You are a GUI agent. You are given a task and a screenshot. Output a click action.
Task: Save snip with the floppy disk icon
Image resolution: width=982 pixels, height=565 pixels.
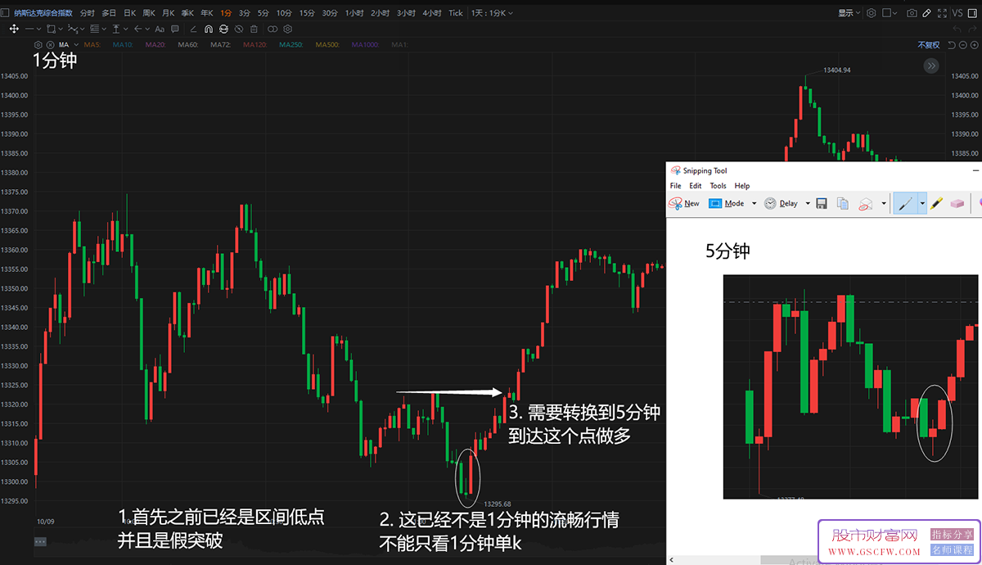pos(822,203)
